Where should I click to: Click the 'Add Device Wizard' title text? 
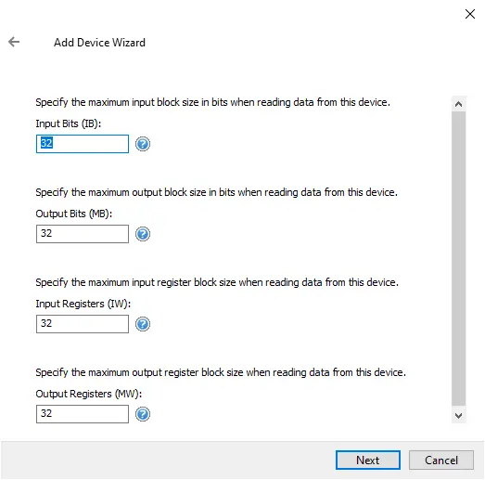(99, 43)
